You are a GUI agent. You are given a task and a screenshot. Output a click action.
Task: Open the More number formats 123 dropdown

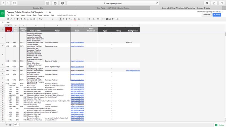tap(34, 19)
